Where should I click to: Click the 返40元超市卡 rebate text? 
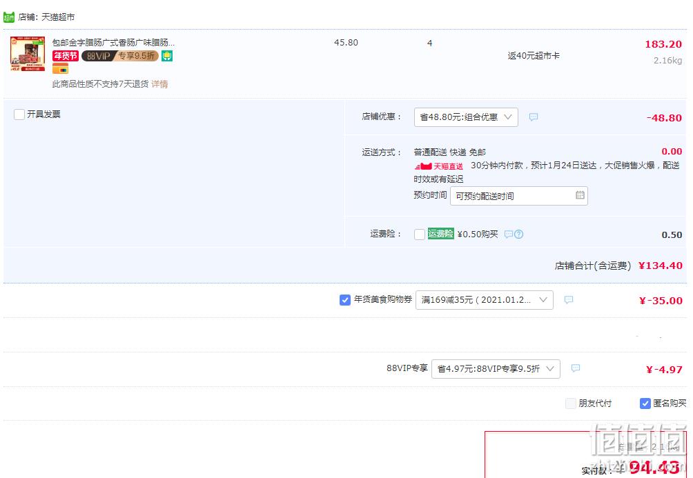click(x=534, y=56)
